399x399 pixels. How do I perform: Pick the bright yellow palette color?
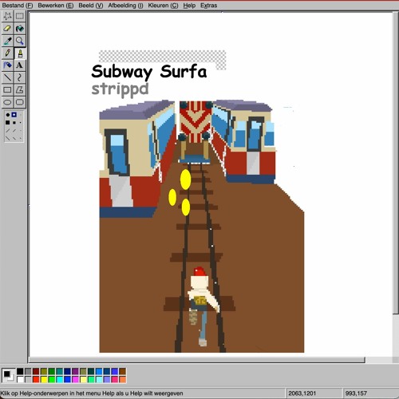tap(44, 379)
